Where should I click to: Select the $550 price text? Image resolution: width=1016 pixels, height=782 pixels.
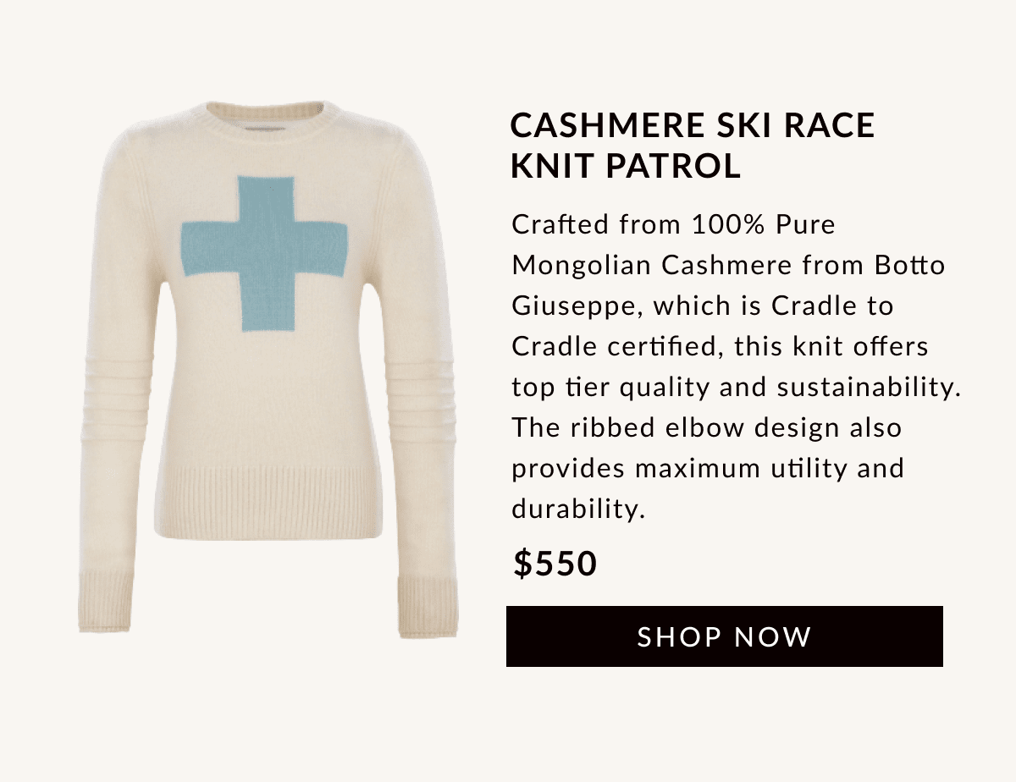[555, 564]
